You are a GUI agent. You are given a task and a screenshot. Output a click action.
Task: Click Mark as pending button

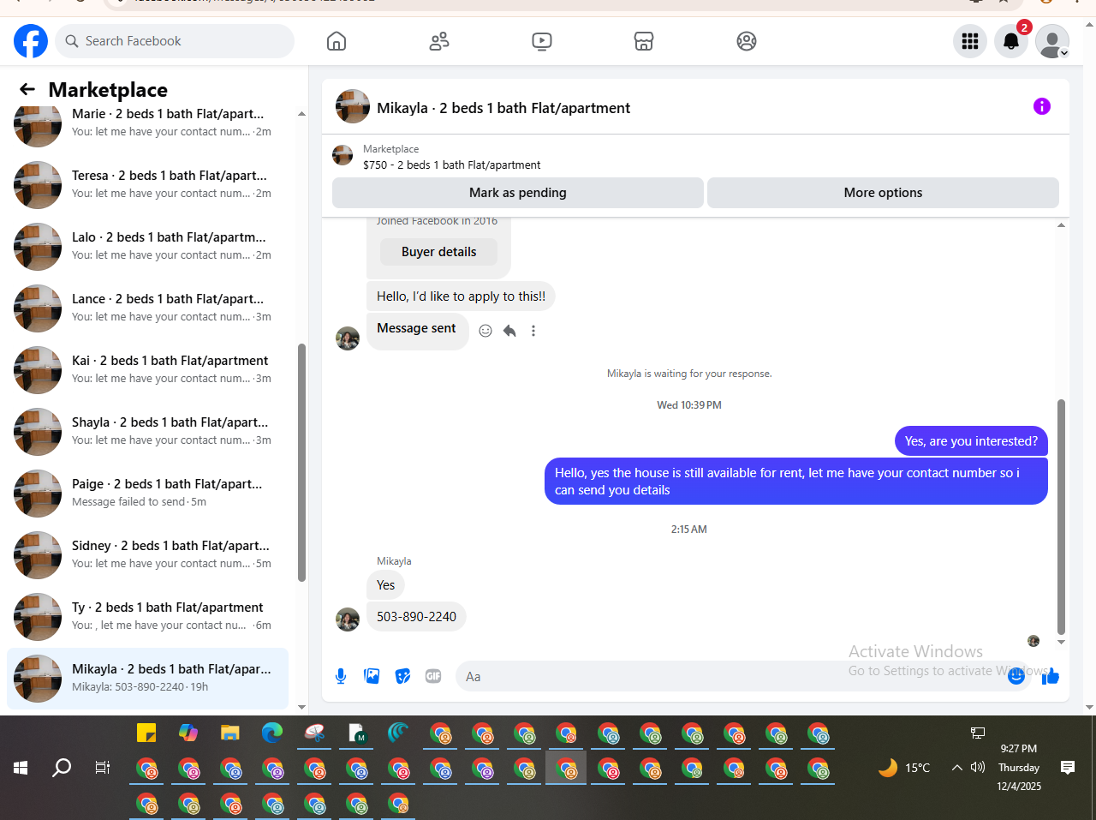point(518,193)
